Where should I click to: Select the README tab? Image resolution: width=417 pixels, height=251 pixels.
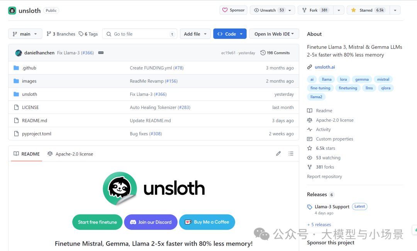coord(27,154)
